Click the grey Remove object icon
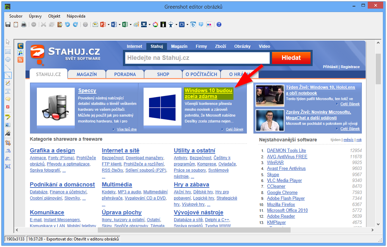The image size is (387, 247). (34, 24)
